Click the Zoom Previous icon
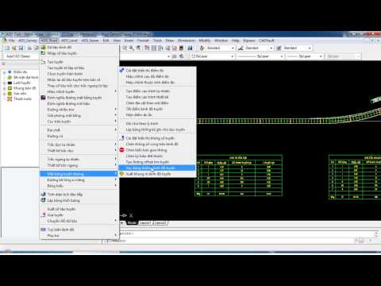This screenshot has height=286, width=381. click(138, 48)
